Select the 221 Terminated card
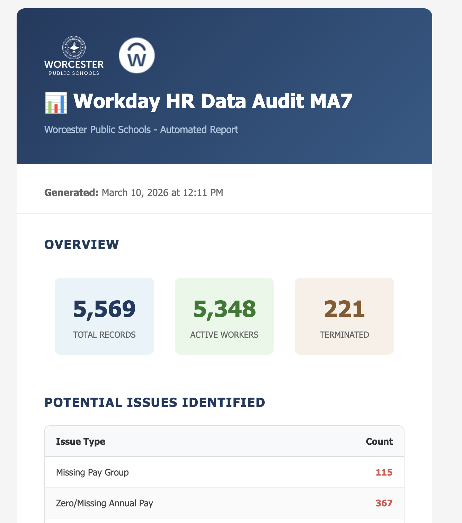 (x=344, y=316)
